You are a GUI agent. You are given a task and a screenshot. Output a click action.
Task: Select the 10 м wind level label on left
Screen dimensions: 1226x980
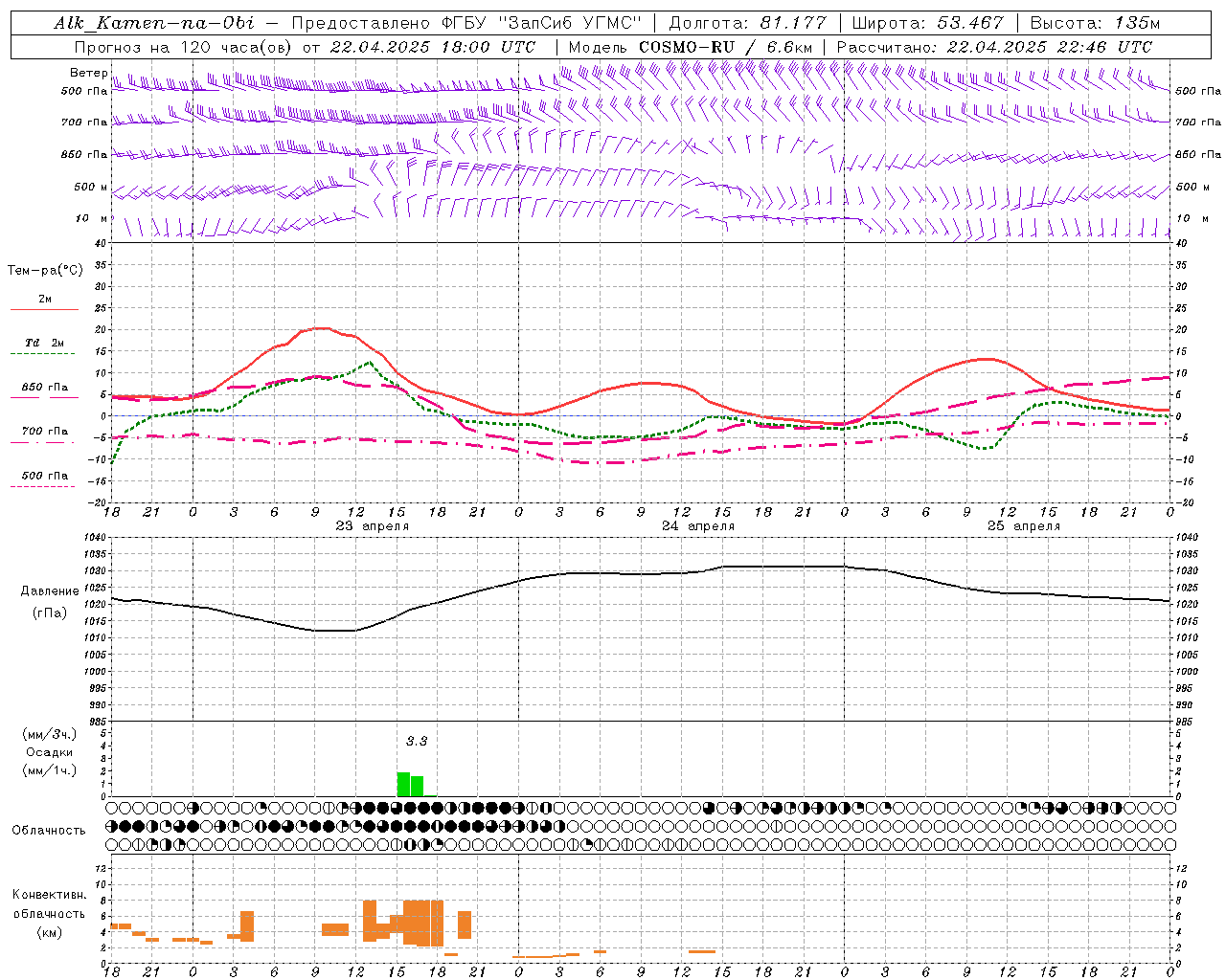[92, 218]
